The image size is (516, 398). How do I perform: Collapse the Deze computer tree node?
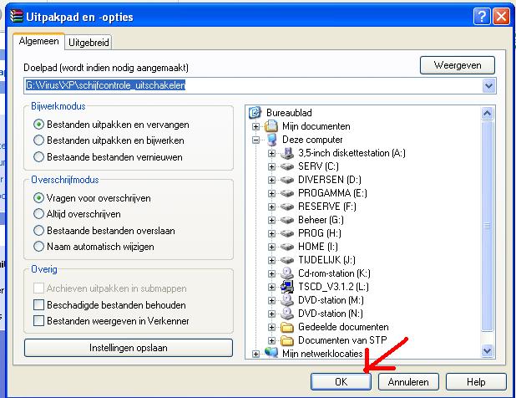point(255,140)
